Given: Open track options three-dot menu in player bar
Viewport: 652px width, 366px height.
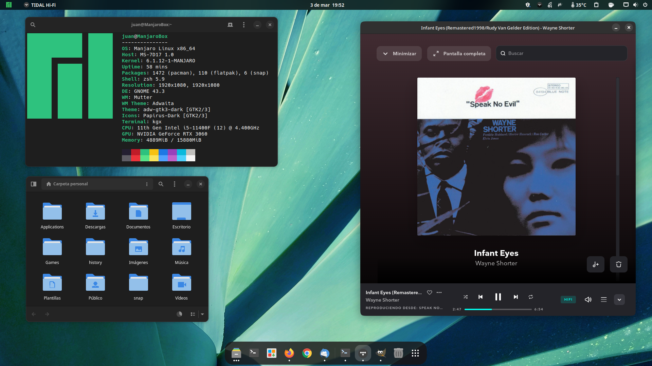Looking at the screenshot, I should pyautogui.click(x=439, y=292).
